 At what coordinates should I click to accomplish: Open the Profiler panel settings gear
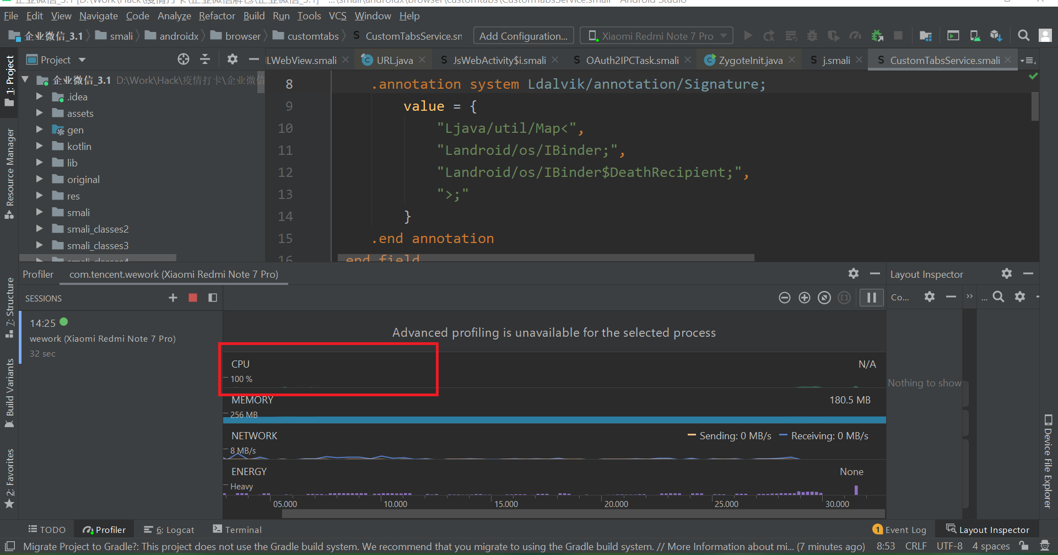854,273
